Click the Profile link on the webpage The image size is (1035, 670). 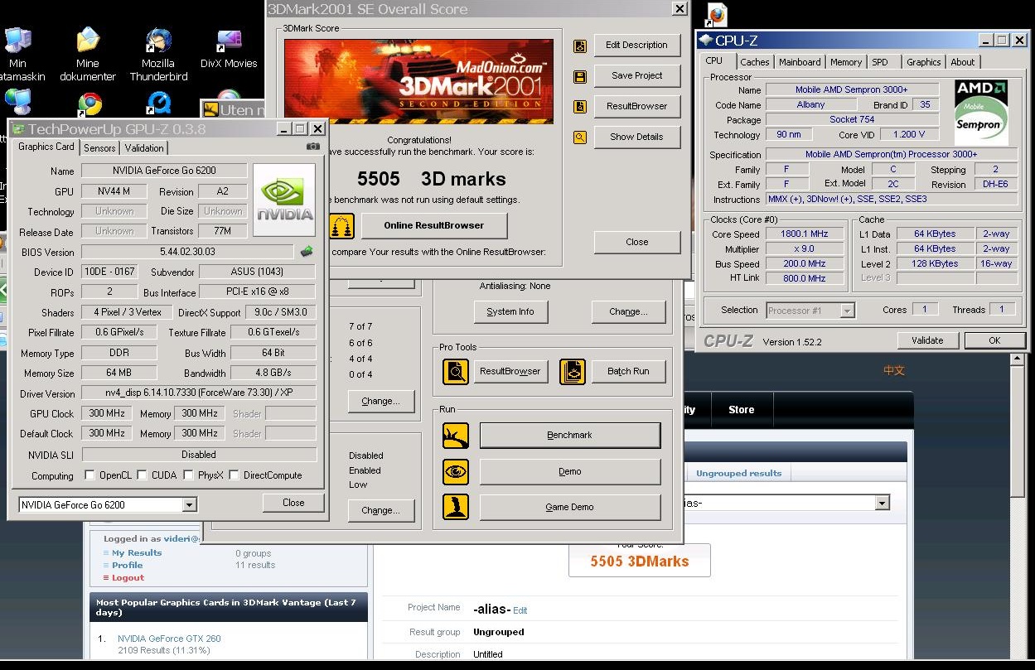128,566
